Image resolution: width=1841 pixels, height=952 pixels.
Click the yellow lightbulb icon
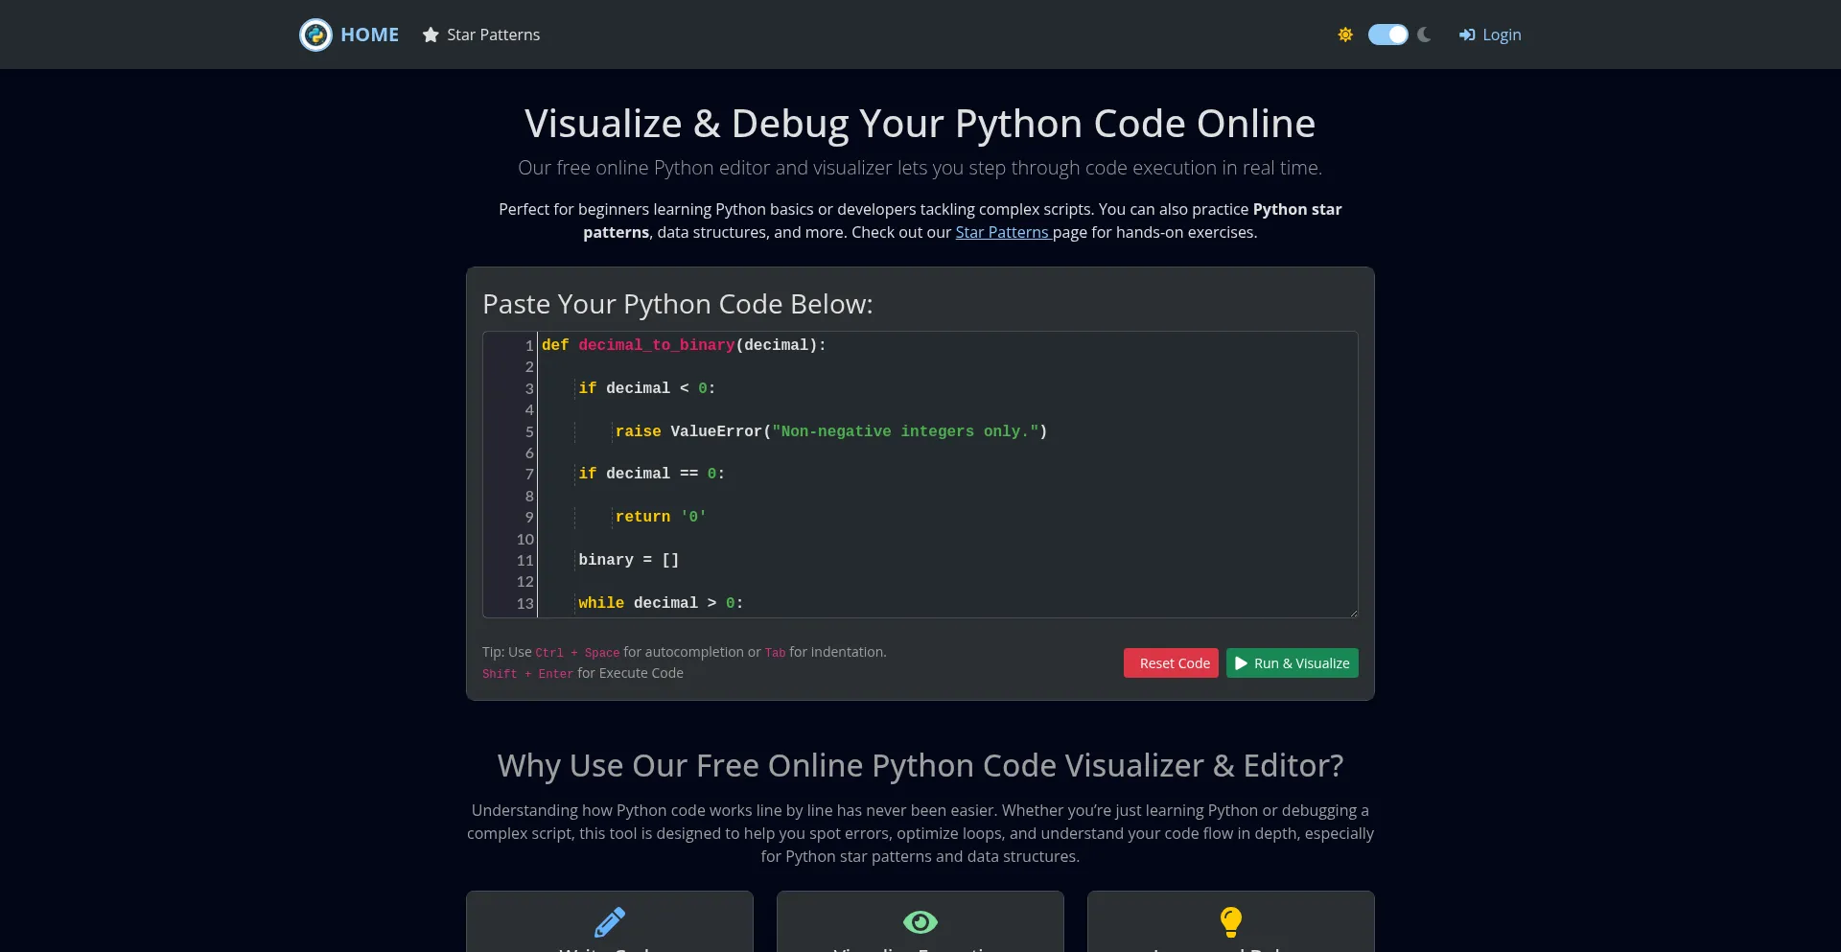pos(1231,921)
